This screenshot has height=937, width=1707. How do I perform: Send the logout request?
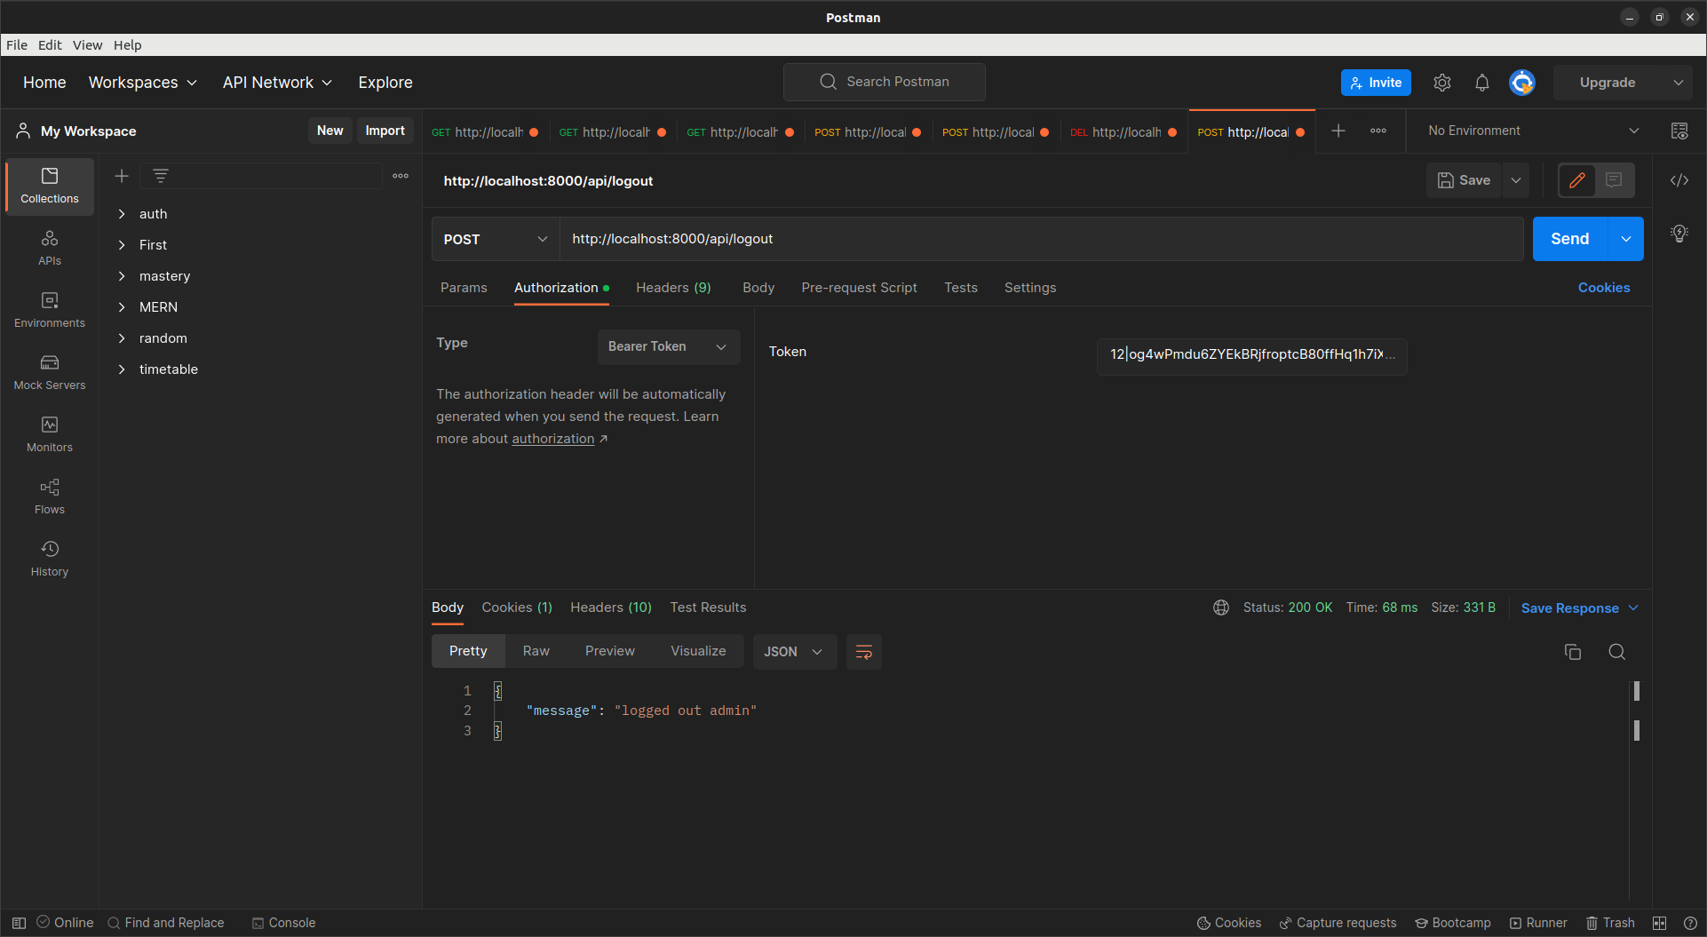1568,239
